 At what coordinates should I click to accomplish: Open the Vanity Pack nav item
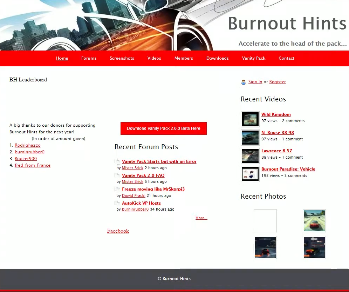(253, 58)
